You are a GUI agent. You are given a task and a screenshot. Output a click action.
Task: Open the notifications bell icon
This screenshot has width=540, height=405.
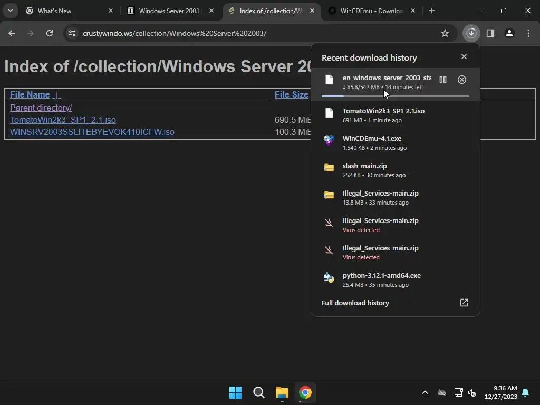tap(526, 392)
